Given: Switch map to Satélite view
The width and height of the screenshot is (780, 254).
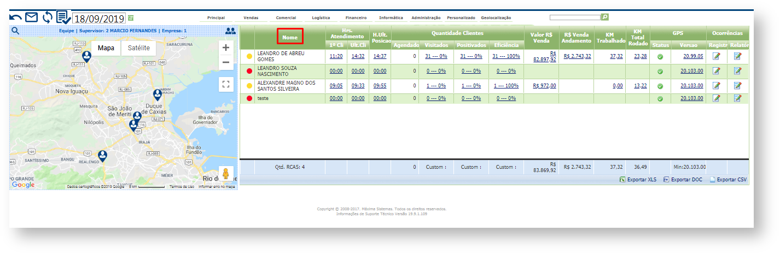Looking at the screenshot, I should point(138,48).
